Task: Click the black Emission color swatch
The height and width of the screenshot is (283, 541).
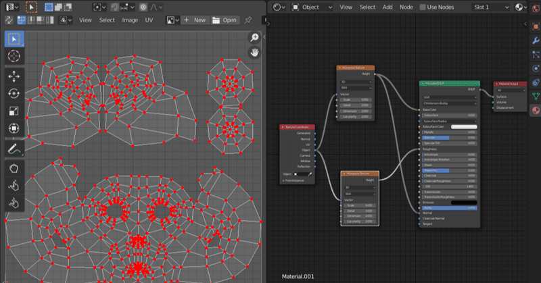Action: point(464,203)
